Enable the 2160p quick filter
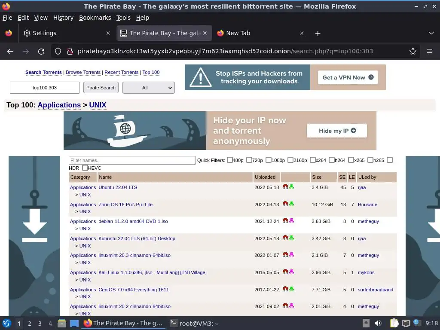440x330 pixels. pyautogui.click(x=290, y=160)
